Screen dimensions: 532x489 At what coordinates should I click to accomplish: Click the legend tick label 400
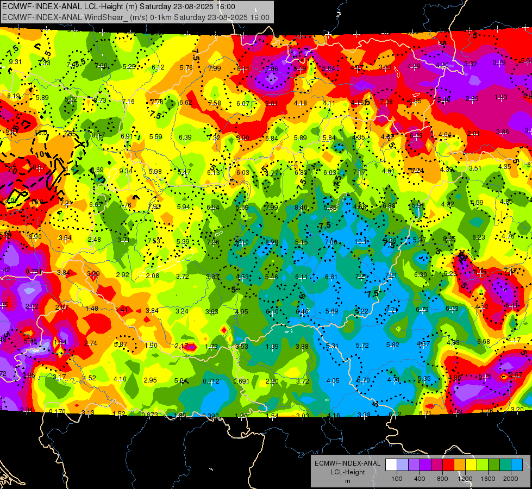pyautogui.click(x=420, y=479)
